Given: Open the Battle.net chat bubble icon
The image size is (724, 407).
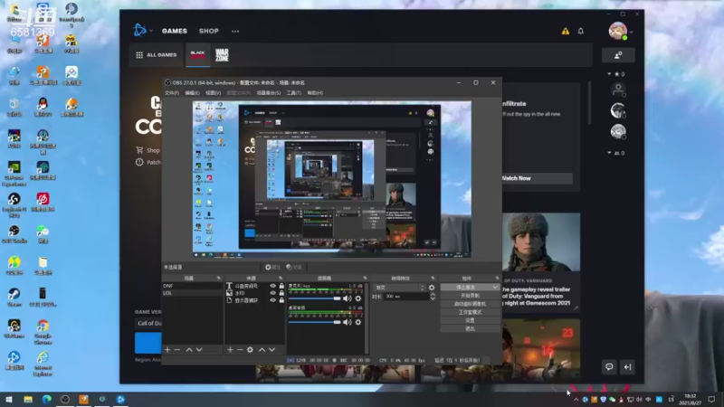Looking at the screenshot, I should tap(609, 367).
